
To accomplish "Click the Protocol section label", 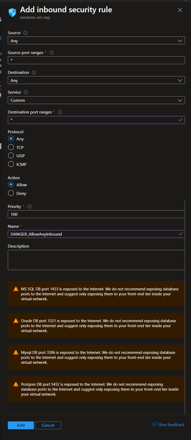I will coord(16,132).
